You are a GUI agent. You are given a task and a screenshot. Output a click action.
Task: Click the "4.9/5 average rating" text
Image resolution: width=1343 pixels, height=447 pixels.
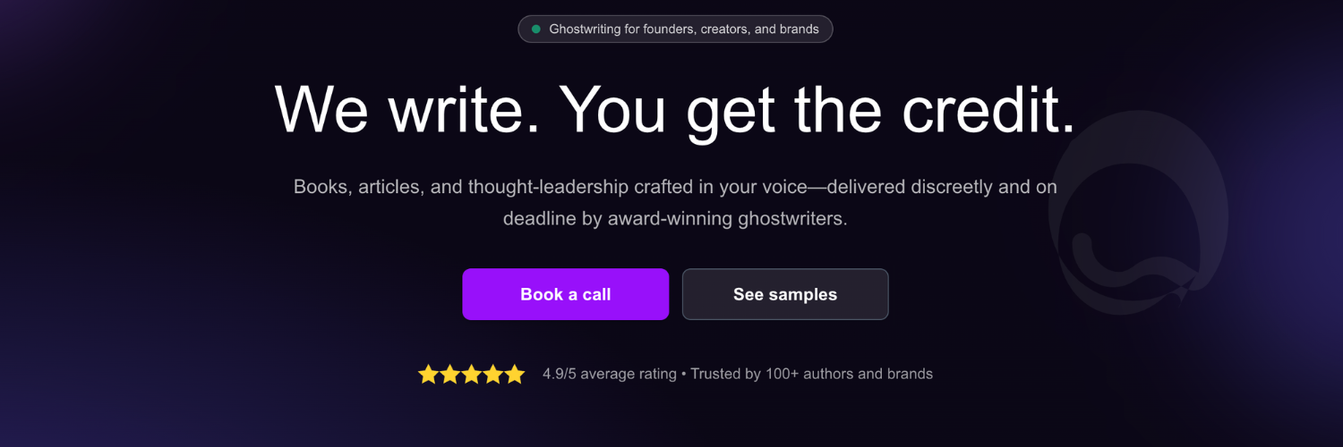pyautogui.click(x=609, y=375)
